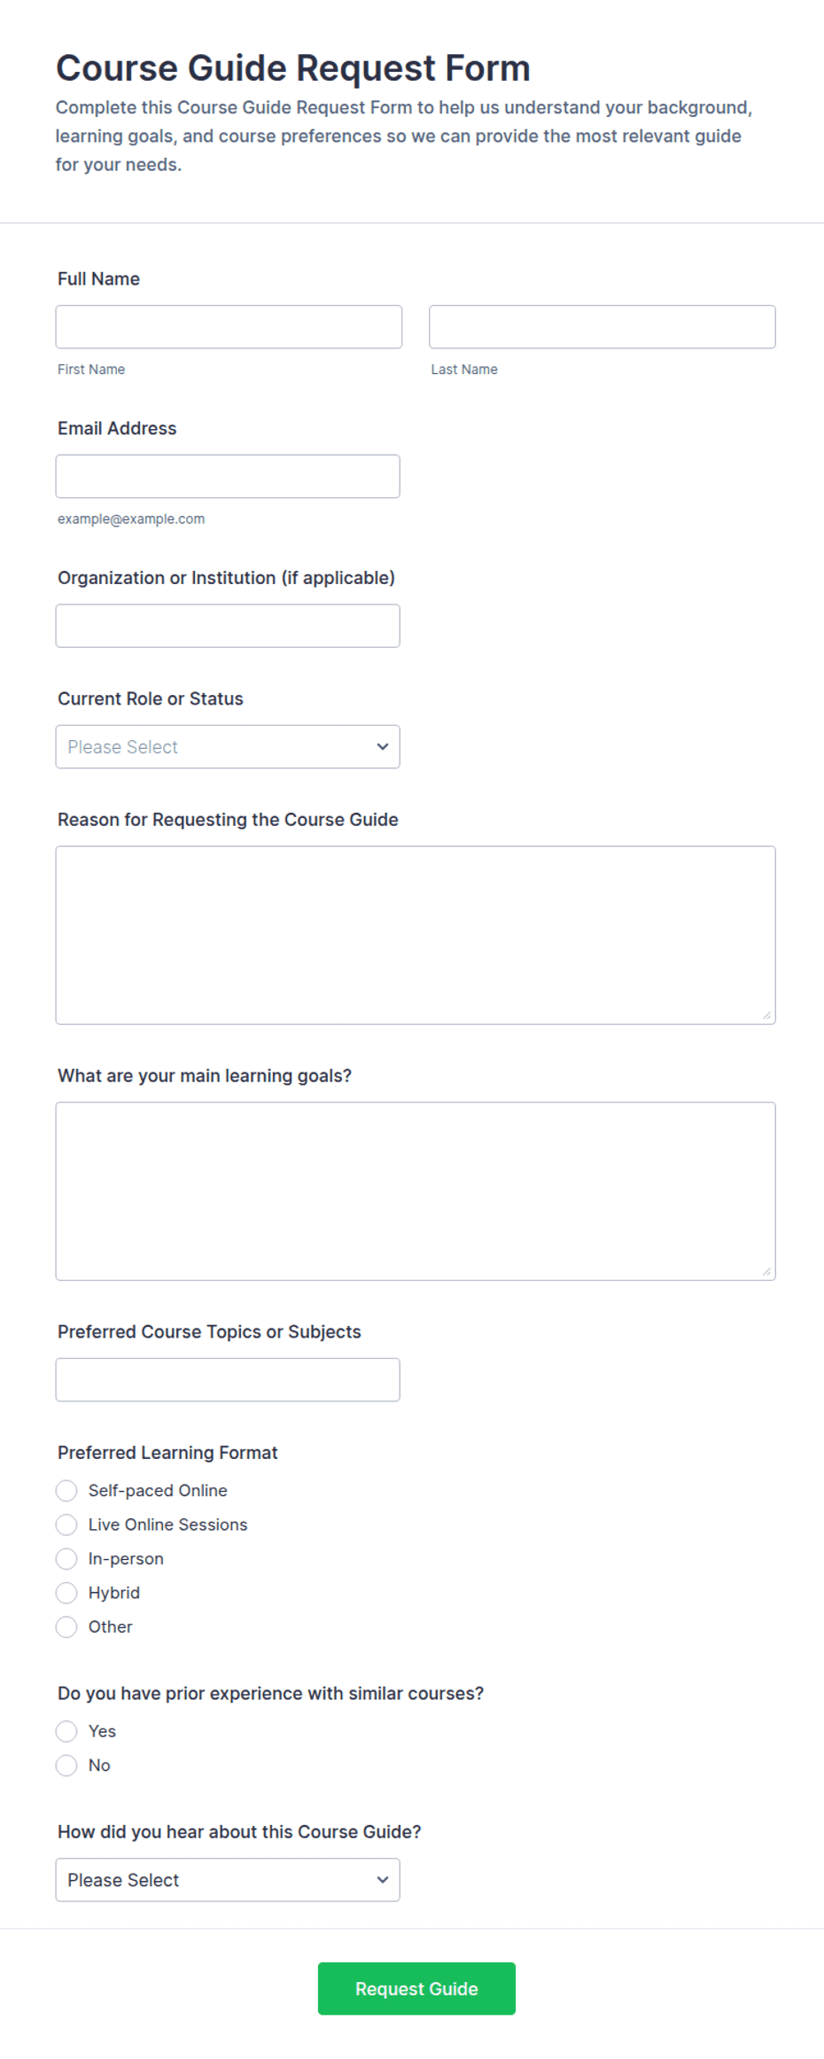The image size is (824, 2059).
Task: Pick the Hybrid learning format
Action: [66, 1593]
